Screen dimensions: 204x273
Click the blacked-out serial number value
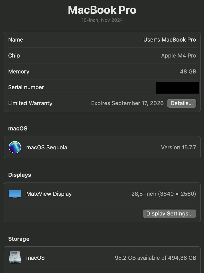point(177,88)
